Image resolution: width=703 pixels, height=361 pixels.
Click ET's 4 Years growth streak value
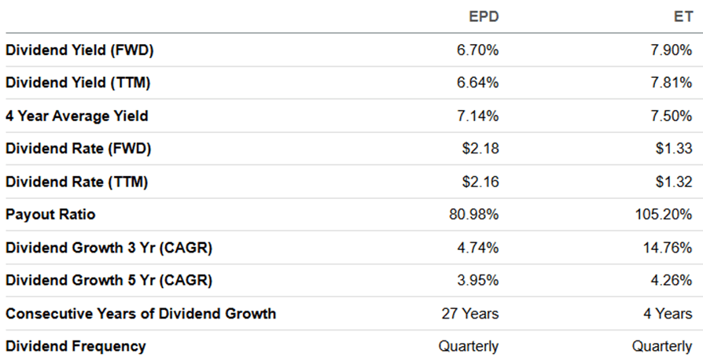pos(668,313)
